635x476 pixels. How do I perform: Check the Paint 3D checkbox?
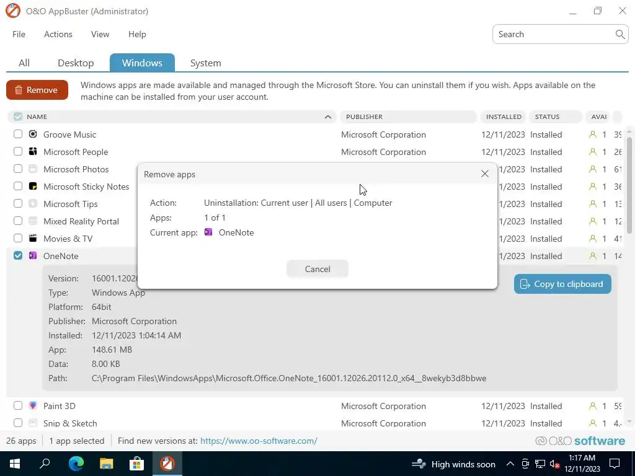[x=18, y=405]
